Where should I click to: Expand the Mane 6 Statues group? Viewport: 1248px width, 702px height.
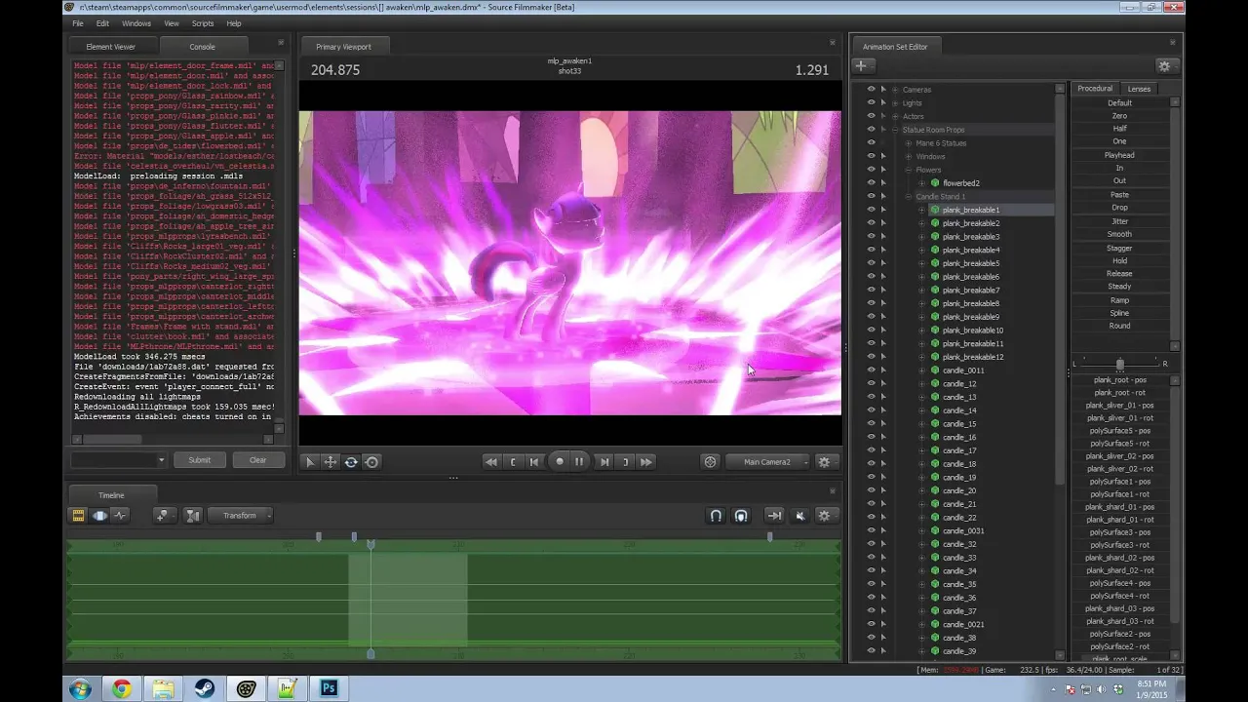(x=909, y=143)
